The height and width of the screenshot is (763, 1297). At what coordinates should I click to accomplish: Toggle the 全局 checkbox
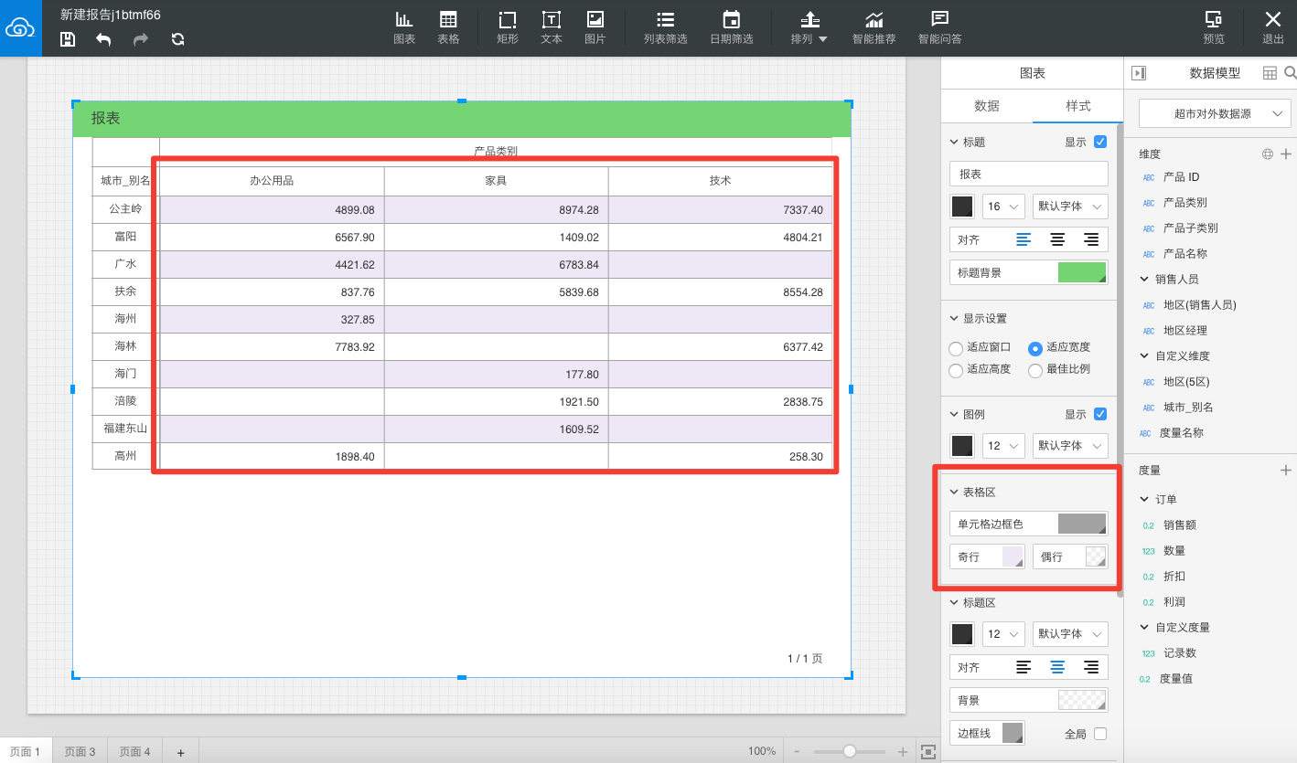1100,734
